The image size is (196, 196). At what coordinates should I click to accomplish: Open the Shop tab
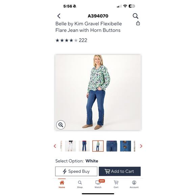point(80,185)
